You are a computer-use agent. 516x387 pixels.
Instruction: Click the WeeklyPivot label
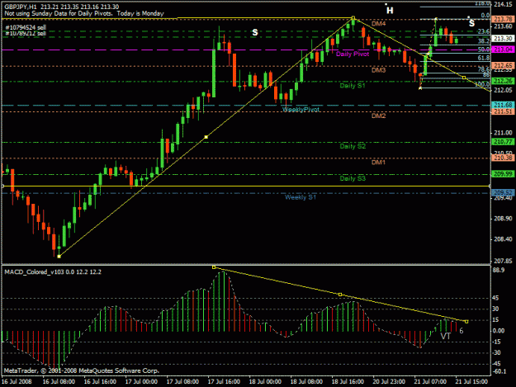click(x=301, y=109)
